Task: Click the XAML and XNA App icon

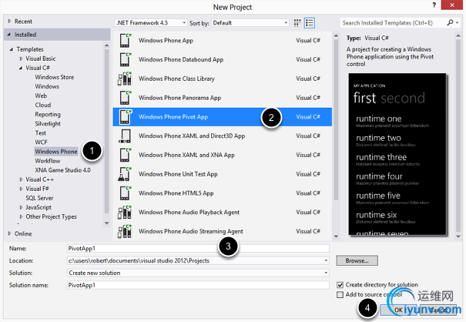Action: [x=125, y=155]
